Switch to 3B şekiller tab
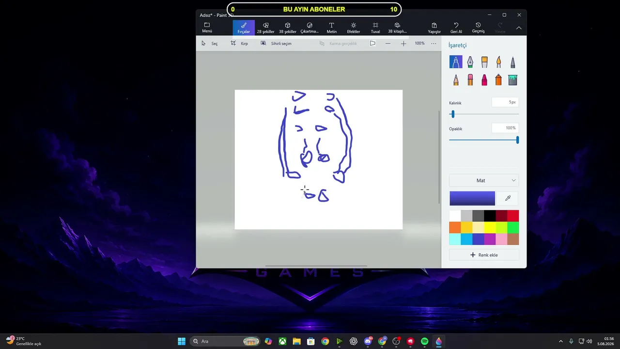This screenshot has width=620, height=349. pos(288,28)
